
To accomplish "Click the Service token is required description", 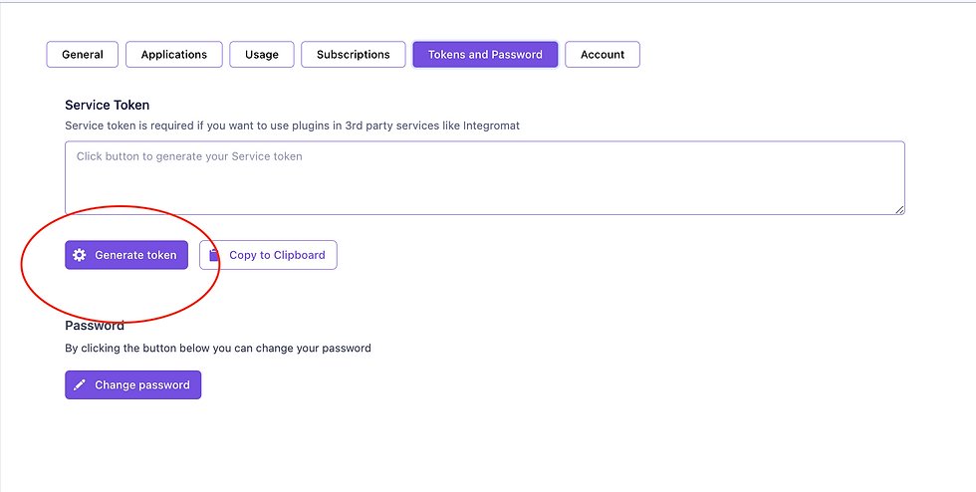I will tap(292, 125).
